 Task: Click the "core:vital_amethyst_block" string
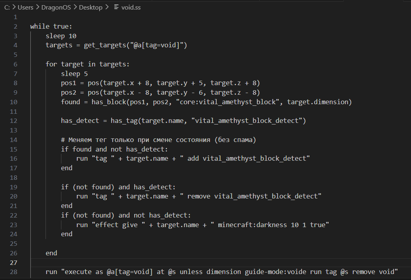tap(227, 102)
